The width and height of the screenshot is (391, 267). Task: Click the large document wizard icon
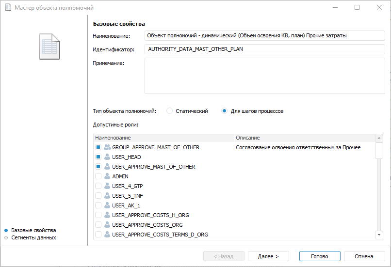tap(49, 47)
